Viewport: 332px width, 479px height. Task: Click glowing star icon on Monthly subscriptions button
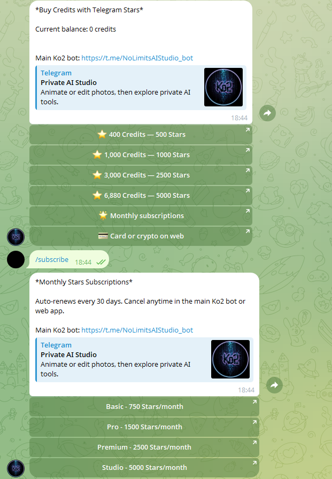tap(103, 215)
